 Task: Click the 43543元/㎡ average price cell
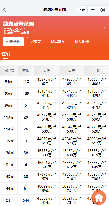97,105
